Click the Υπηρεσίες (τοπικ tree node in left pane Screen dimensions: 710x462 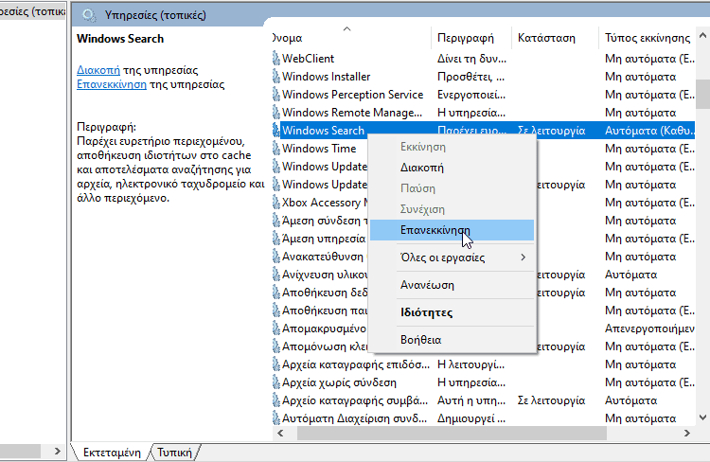31,11
